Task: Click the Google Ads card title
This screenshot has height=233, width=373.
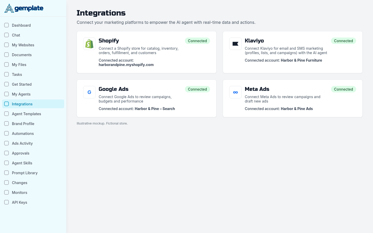Action: click(113, 89)
